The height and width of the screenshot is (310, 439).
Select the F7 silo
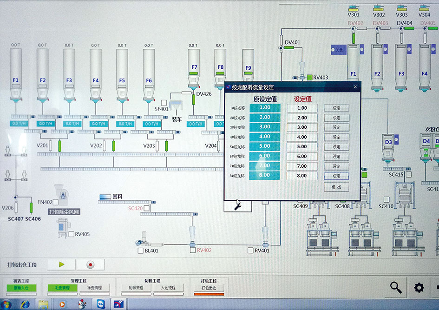194,69
